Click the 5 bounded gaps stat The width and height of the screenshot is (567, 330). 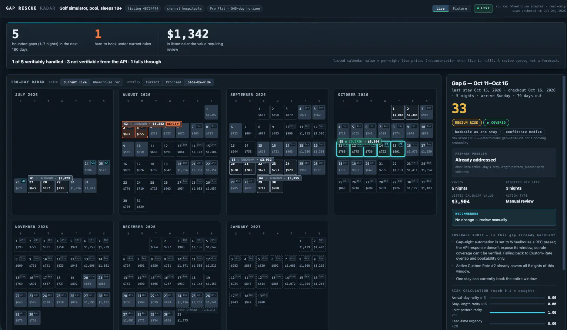(45, 41)
